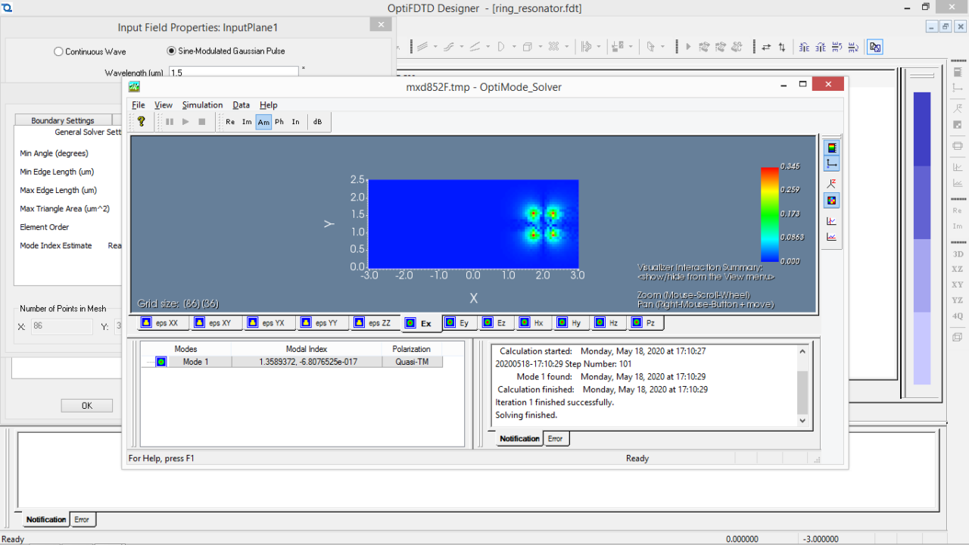Toggle the Mode 1 checkbox in the modes list
Image resolution: width=969 pixels, height=545 pixels.
point(160,361)
